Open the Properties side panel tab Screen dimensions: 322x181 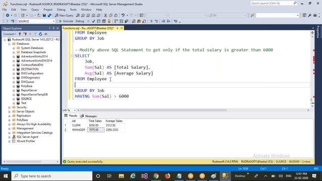(x=318, y=32)
